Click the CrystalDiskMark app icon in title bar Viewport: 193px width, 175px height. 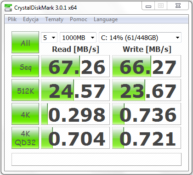(x=8, y=8)
